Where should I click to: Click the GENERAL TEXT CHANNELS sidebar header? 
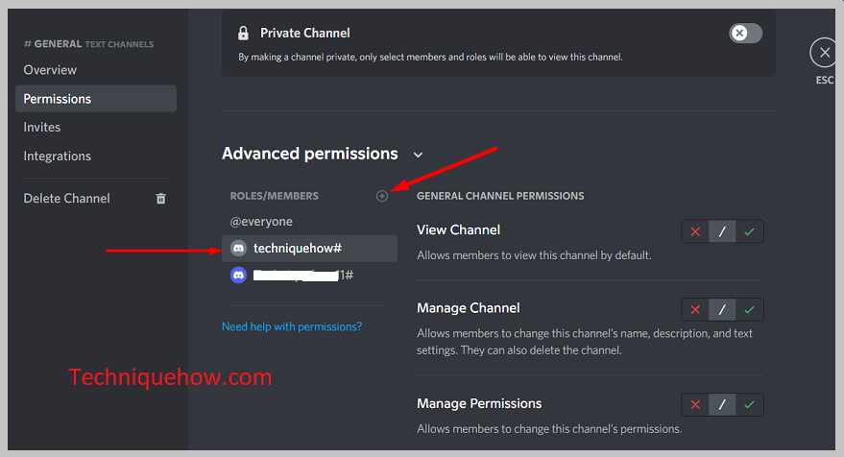(x=88, y=44)
